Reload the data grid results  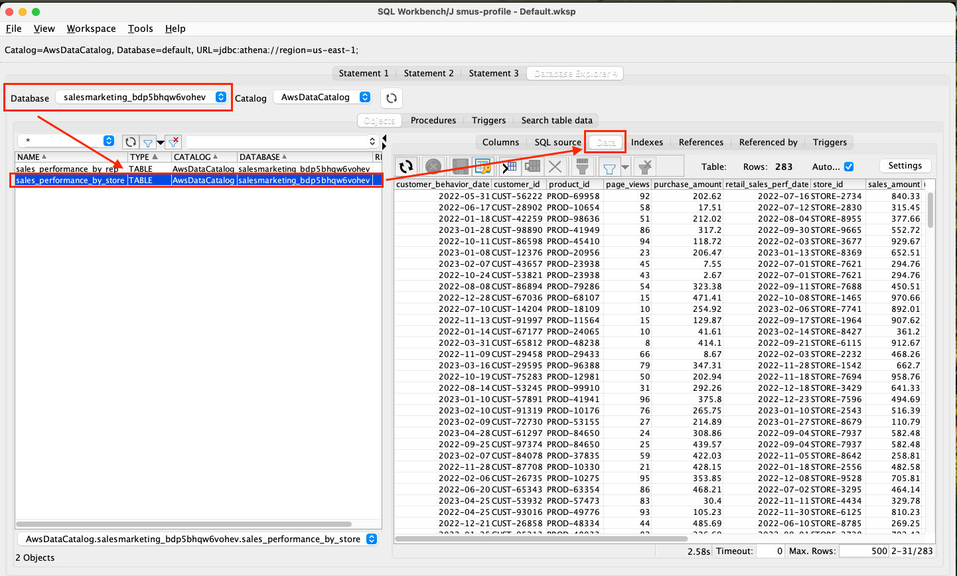click(406, 167)
